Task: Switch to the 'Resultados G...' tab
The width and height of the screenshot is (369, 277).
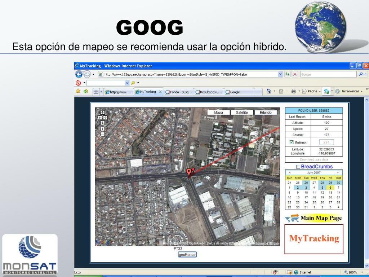Action: (x=209, y=92)
